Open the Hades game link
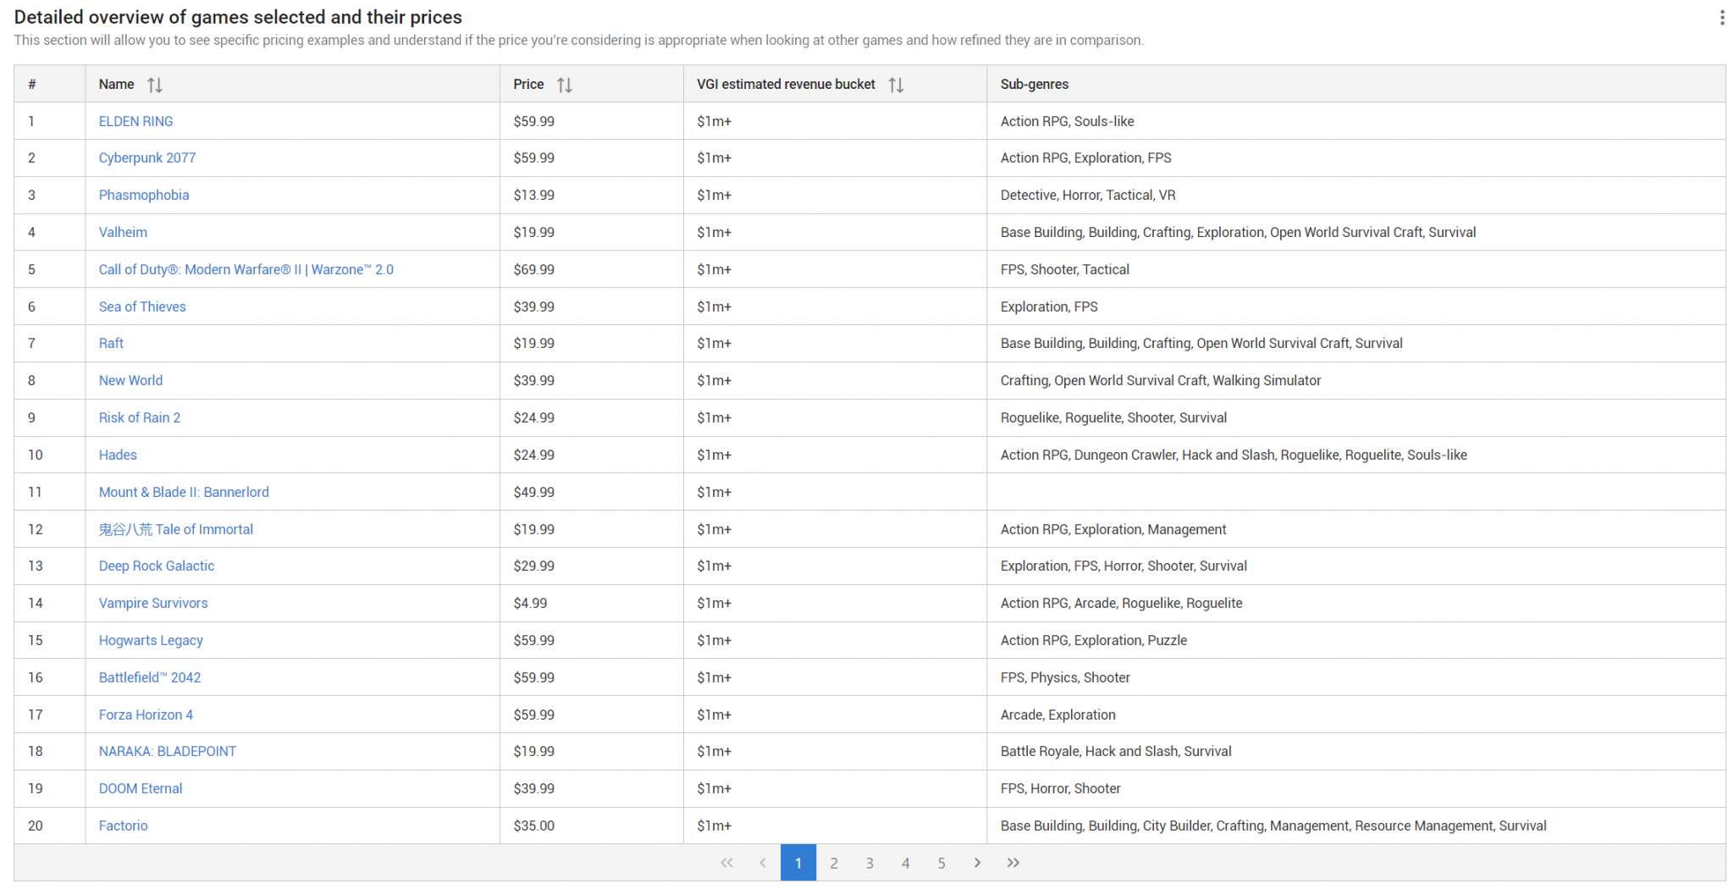Image resolution: width=1734 pixels, height=889 pixels. coord(118,455)
